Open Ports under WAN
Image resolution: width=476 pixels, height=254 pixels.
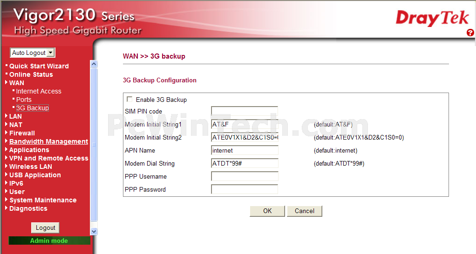[24, 100]
